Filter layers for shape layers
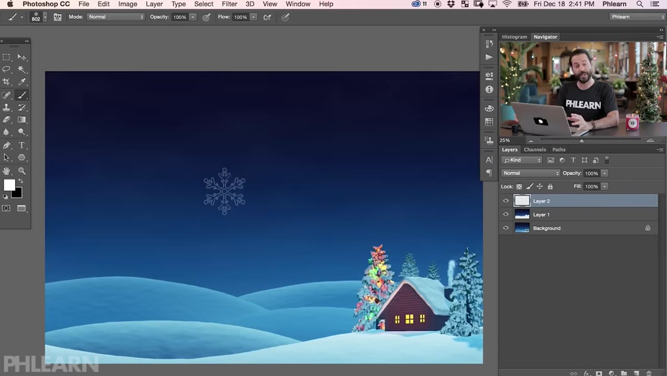Image resolution: width=667 pixels, height=376 pixels. tap(584, 160)
